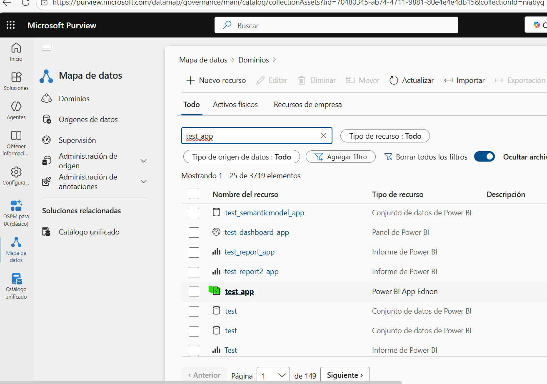Sort by Tipo de recurso header
The image size is (547, 384).
(x=397, y=194)
